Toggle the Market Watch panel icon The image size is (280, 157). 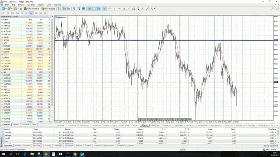(15, 9)
